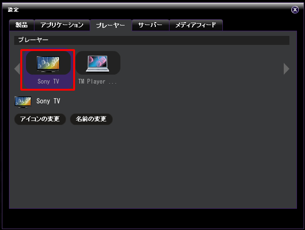This screenshot has width=305, height=230.
Task: Close the 設定 dialog
Action: [295, 9]
